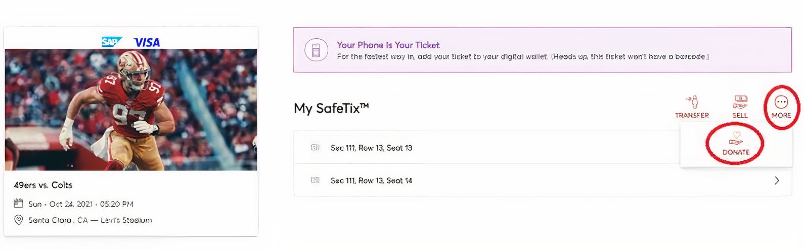Image resolution: width=804 pixels, height=250 pixels.
Task: Expand the Seat 14 row chevron
Action: [777, 180]
